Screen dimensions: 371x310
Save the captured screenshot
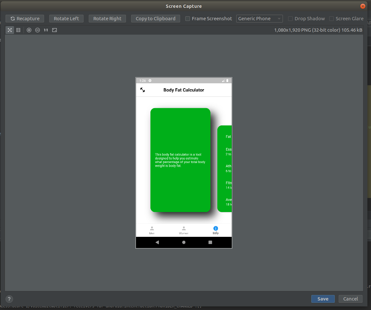coord(323,299)
